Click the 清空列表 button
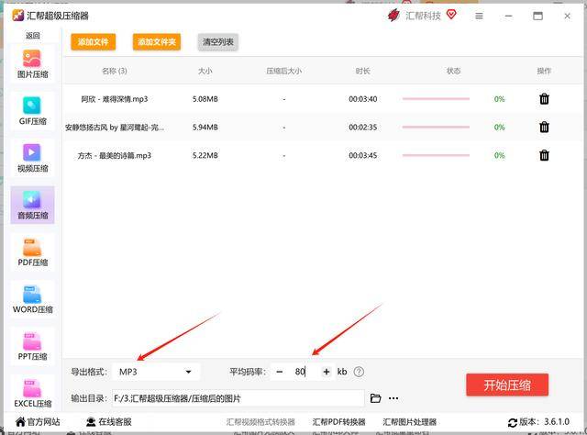The width and height of the screenshot is (587, 435). coord(218,42)
